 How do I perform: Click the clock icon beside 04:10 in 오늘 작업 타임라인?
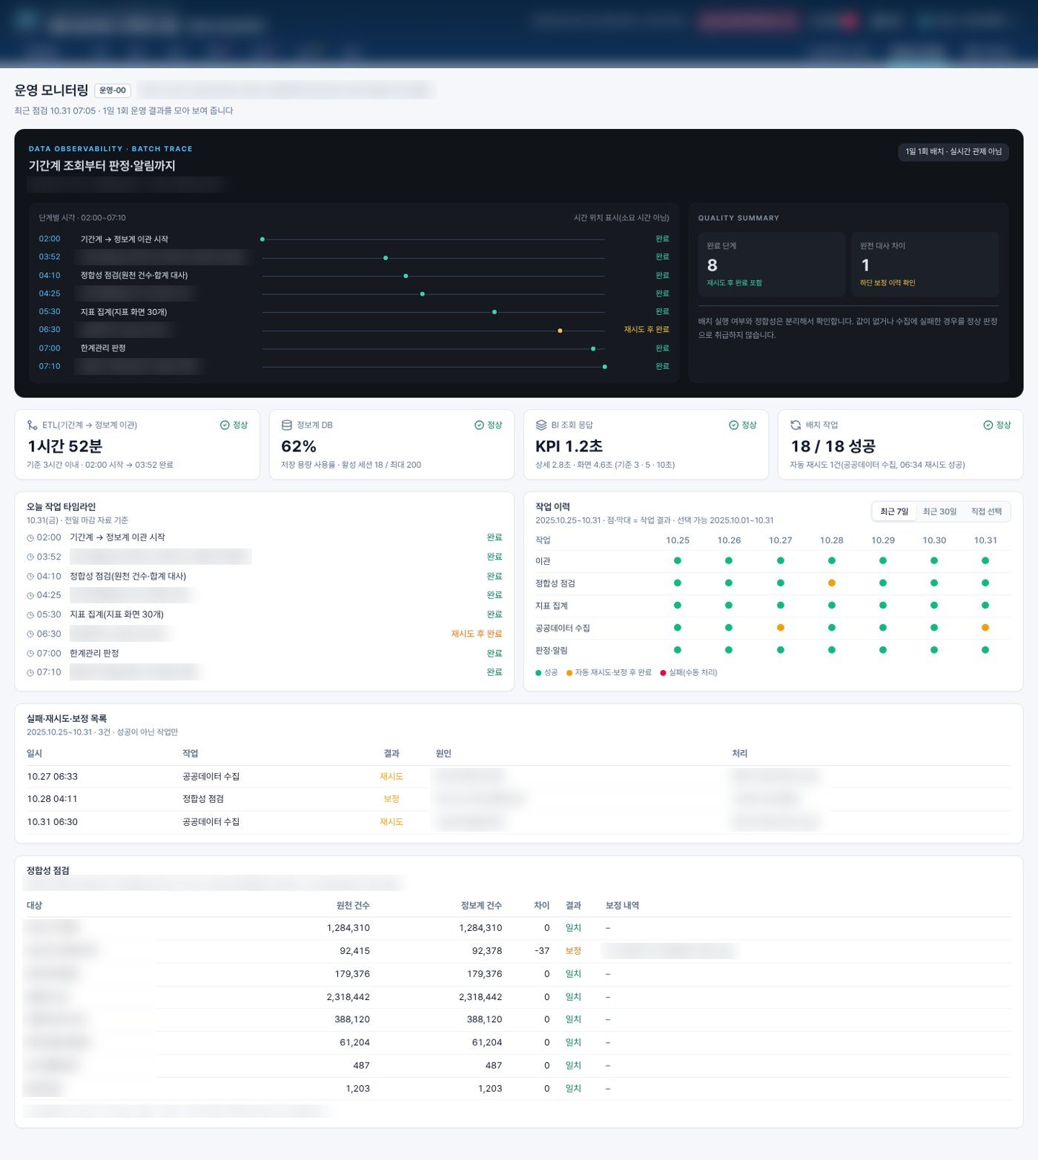pyautogui.click(x=30, y=577)
